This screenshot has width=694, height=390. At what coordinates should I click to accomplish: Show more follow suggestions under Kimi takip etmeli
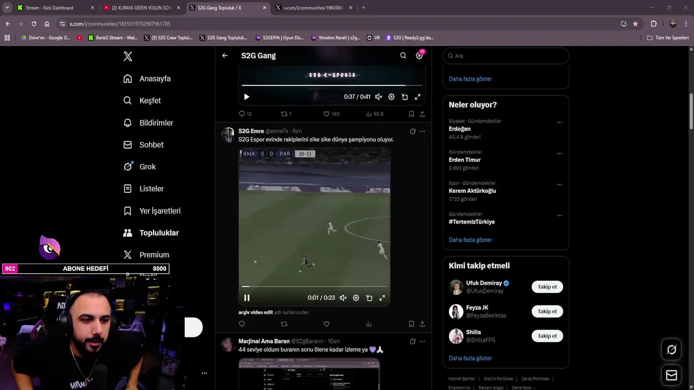point(470,358)
